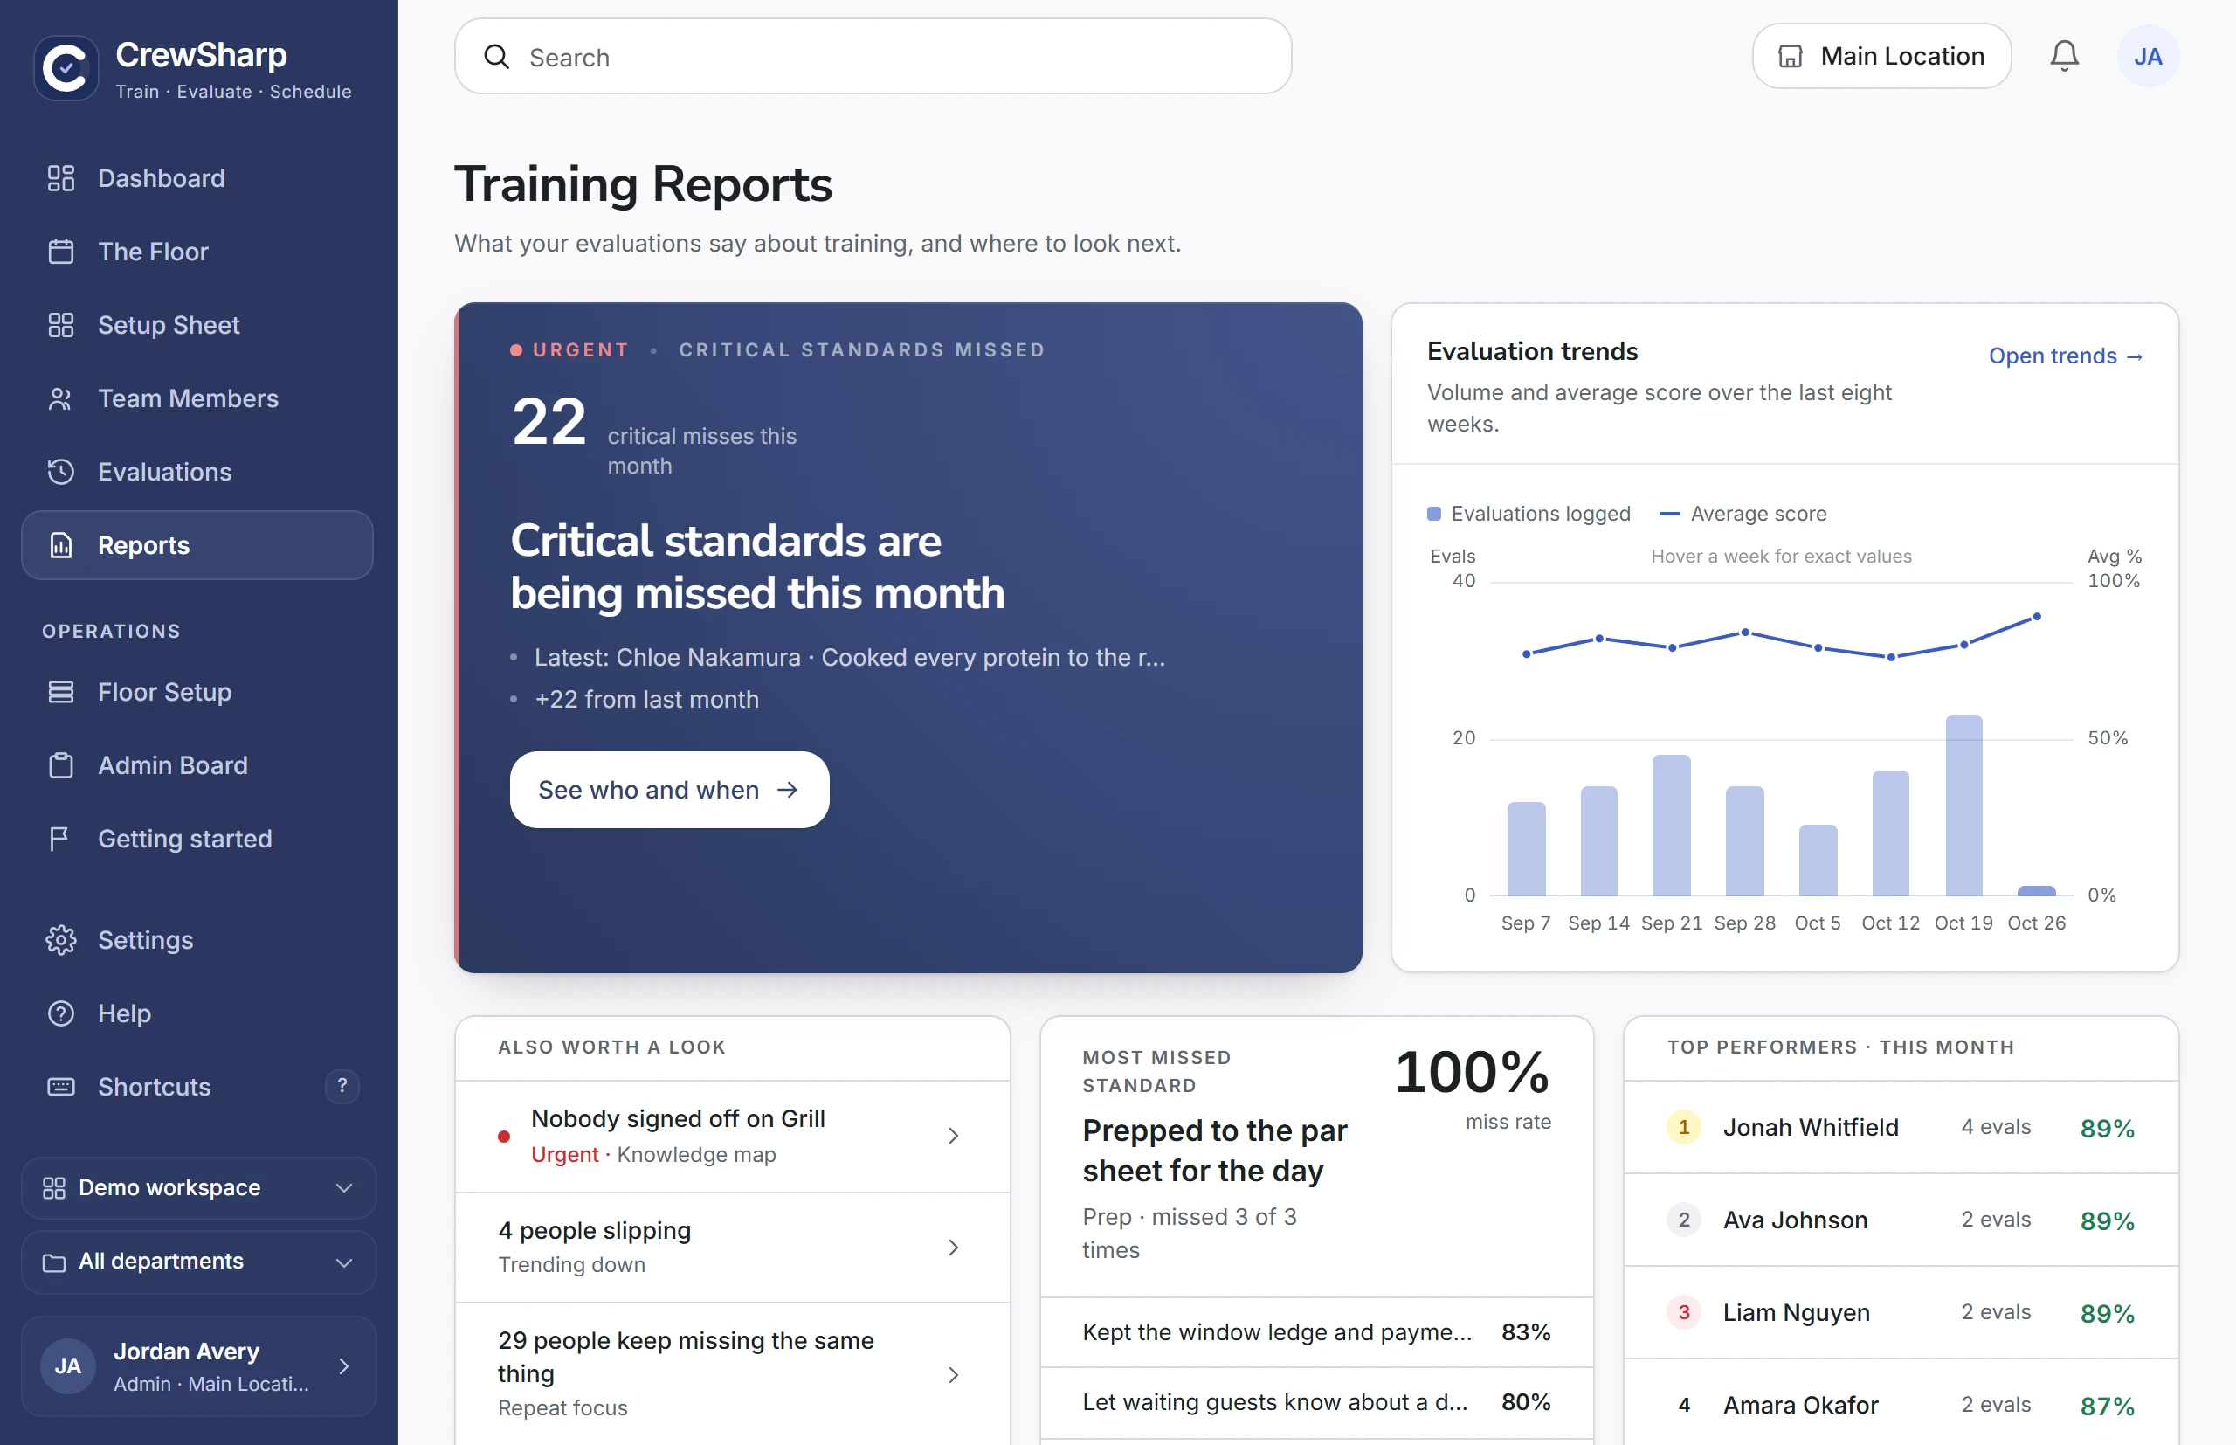Screen dimensions: 2236x1445
Task: Open Jonah Whitfield's performer row
Action: (1901, 1127)
